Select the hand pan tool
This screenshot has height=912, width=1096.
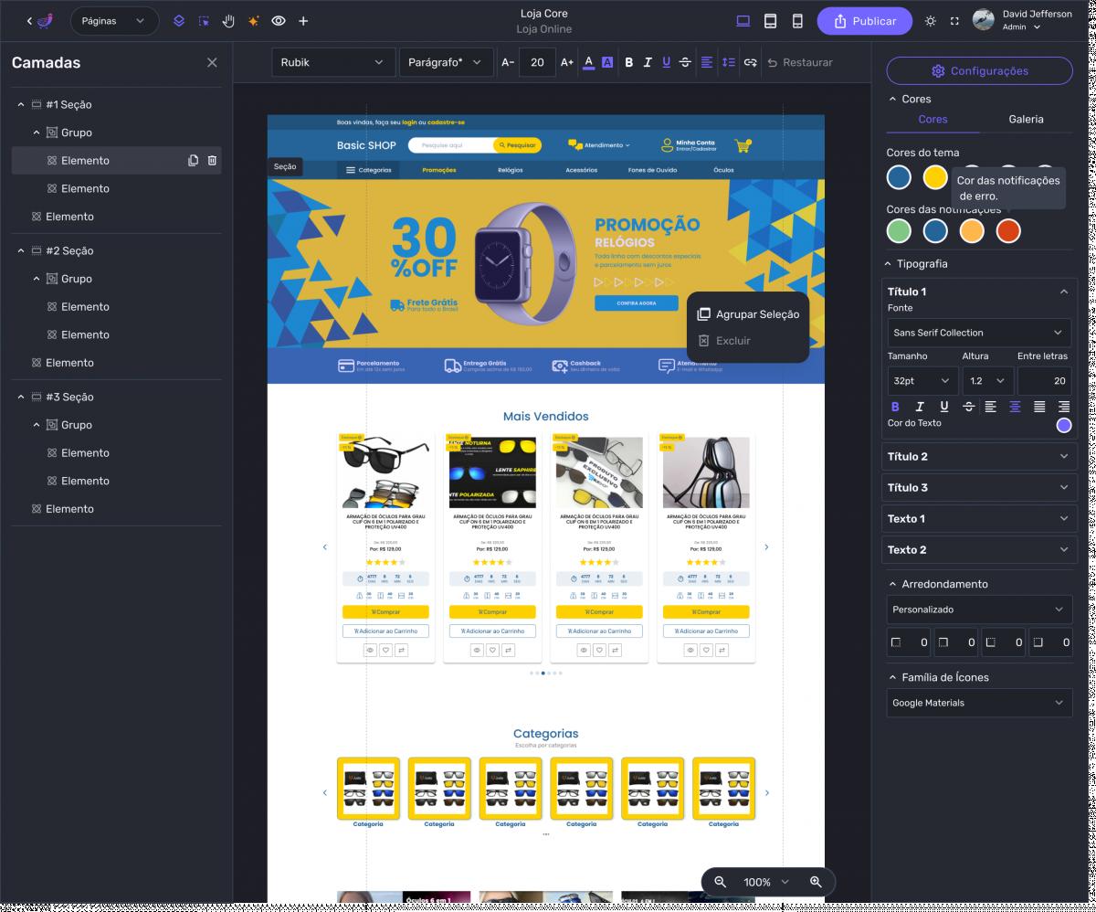coord(228,21)
